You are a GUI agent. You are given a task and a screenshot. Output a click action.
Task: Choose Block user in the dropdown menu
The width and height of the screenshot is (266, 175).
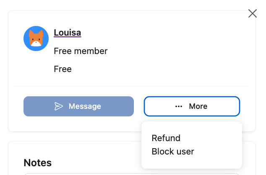pyautogui.click(x=173, y=151)
